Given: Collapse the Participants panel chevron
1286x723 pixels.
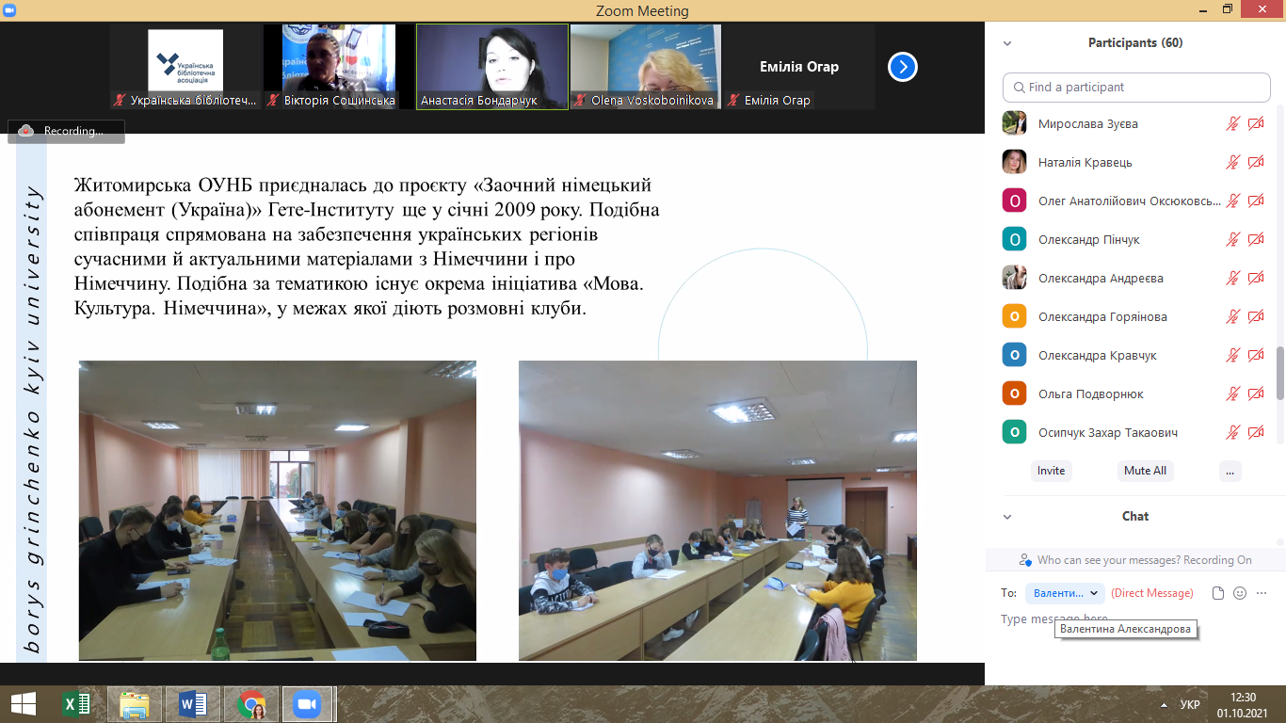Looking at the screenshot, I should (1007, 43).
